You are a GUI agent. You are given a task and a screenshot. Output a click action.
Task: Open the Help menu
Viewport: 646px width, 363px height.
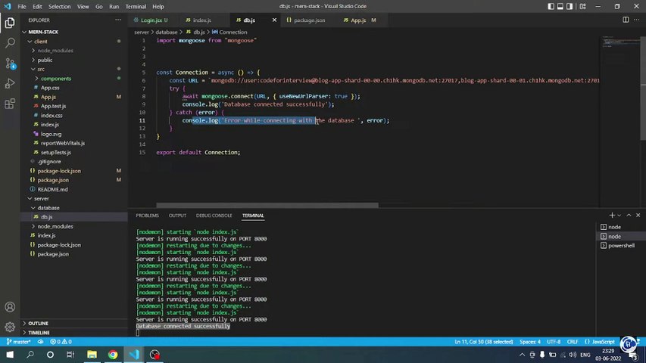(158, 7)
